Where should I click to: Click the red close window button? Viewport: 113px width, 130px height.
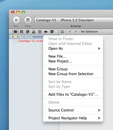pyautogui.click(x=13, y=12)
